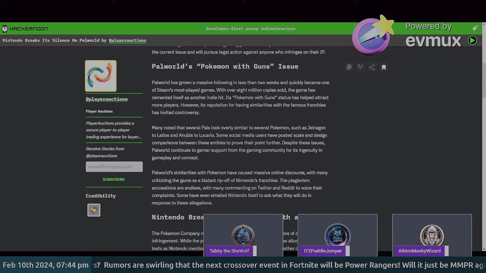Open the evmux planet logo

click(372, 36)
